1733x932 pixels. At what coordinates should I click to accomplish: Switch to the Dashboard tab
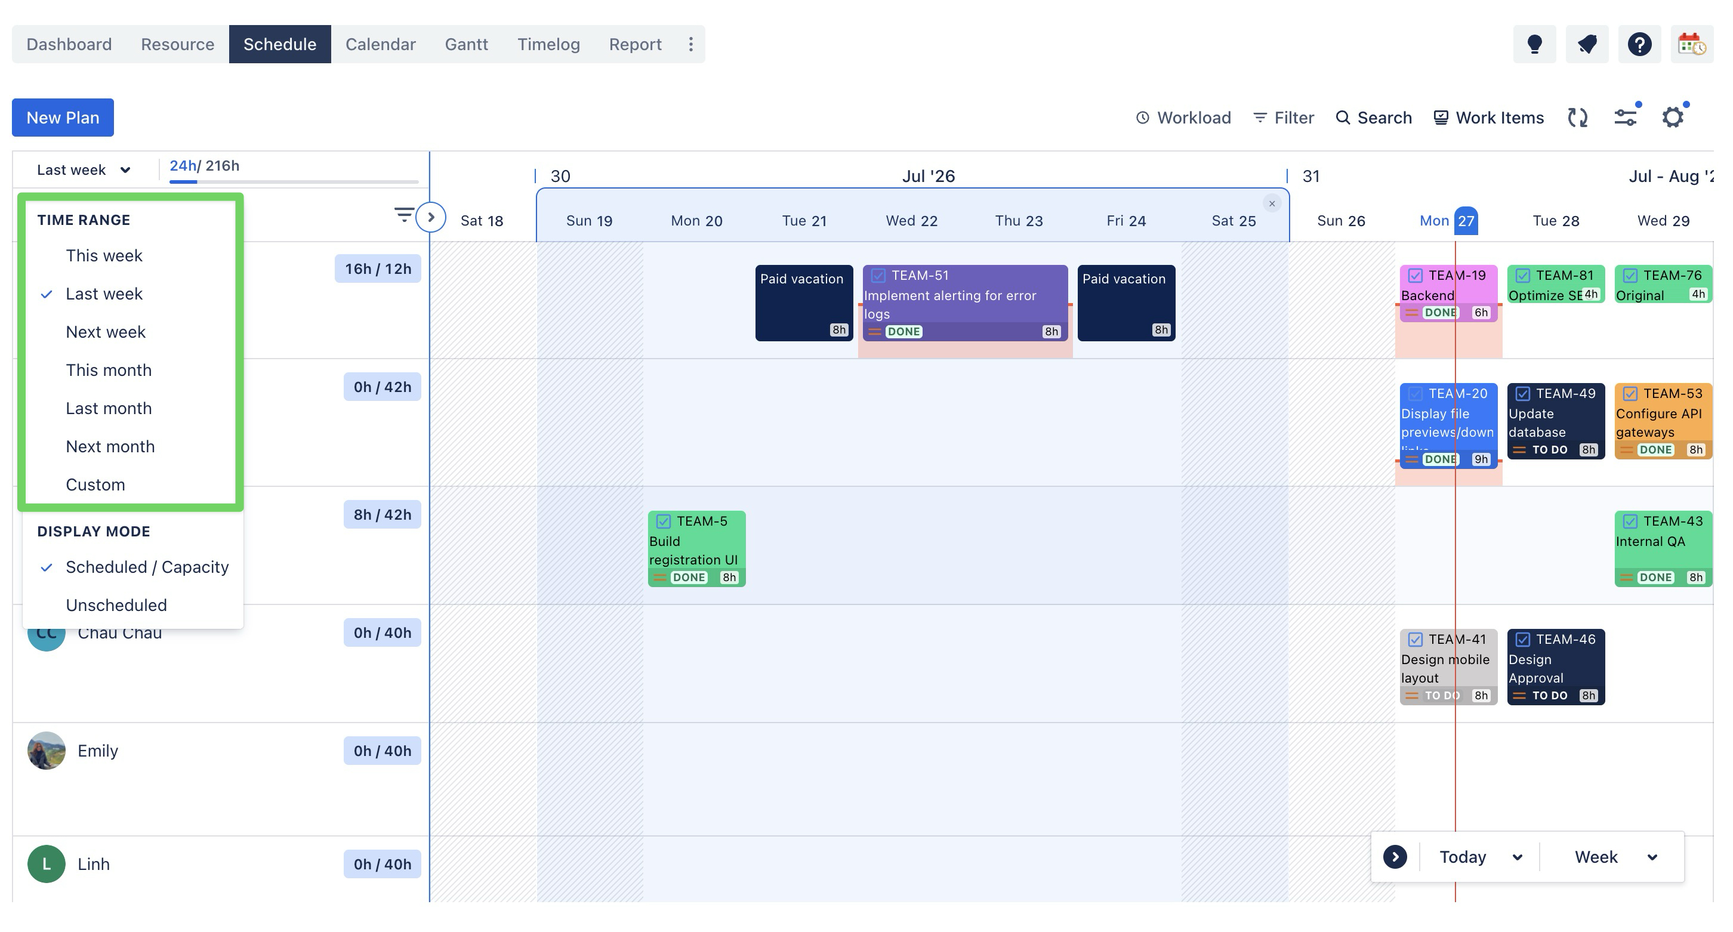coord(69,44)
